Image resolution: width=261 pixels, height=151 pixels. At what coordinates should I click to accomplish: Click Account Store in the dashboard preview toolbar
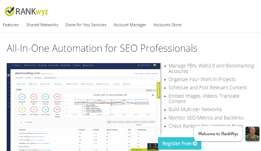(x=30, y=65)
